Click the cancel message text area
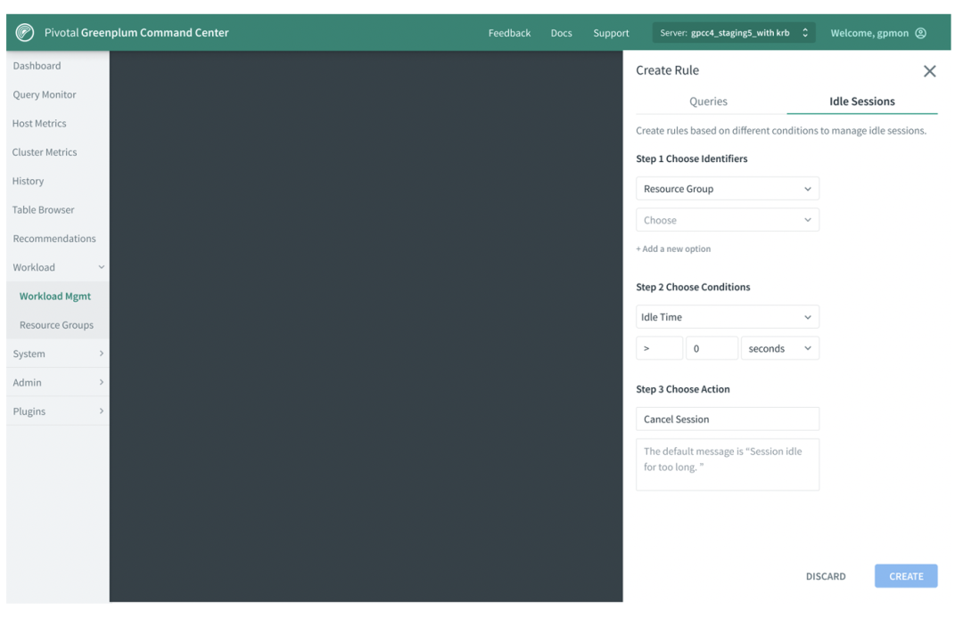963x626 pixels. click(x=728, y=464)
